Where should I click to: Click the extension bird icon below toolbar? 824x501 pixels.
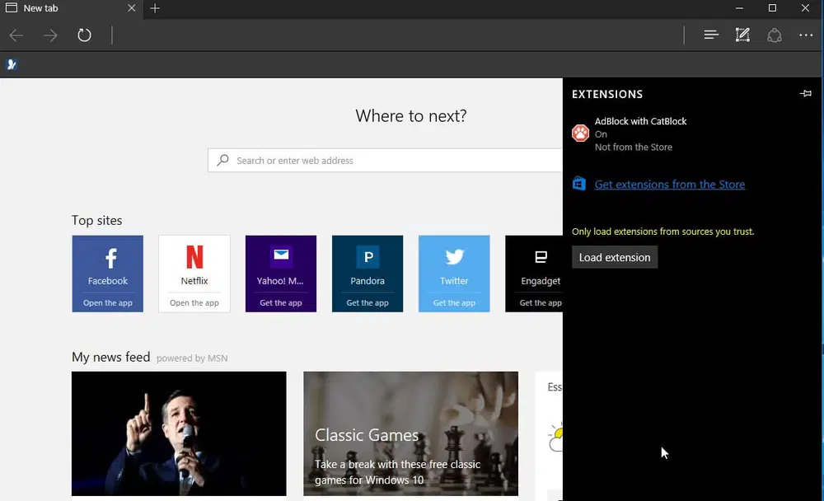coord(11,63)
